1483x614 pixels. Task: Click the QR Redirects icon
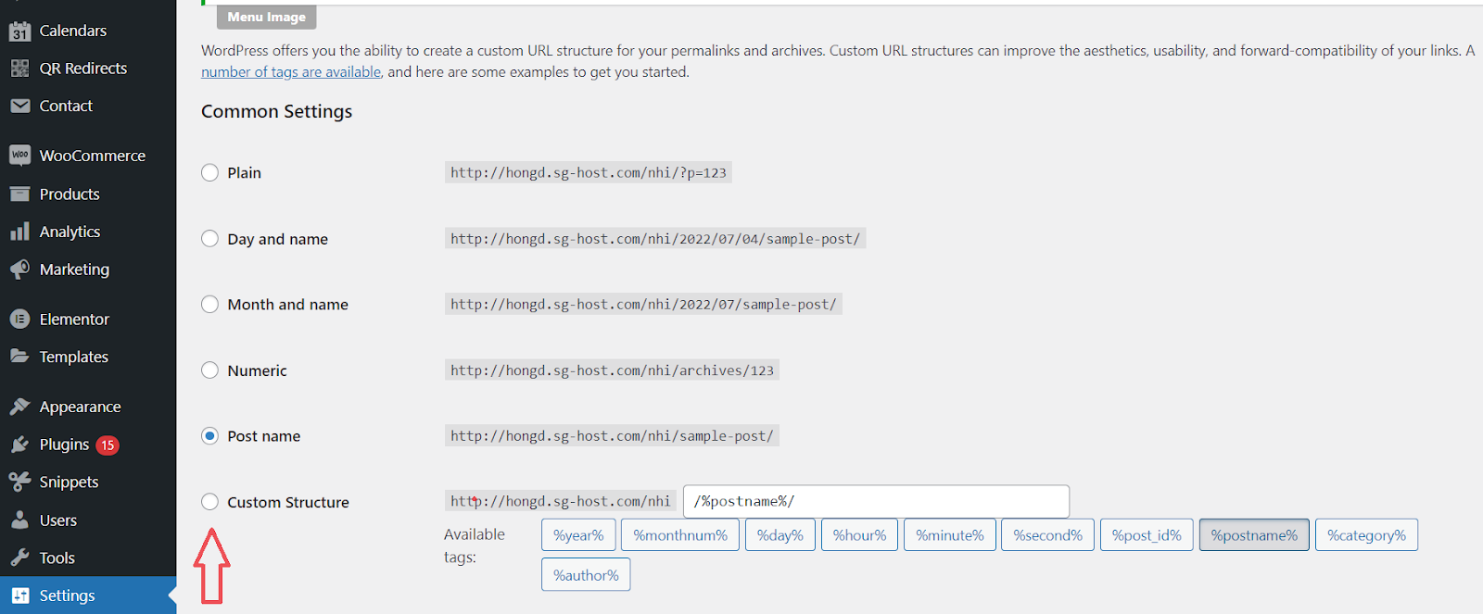(19, 69)
